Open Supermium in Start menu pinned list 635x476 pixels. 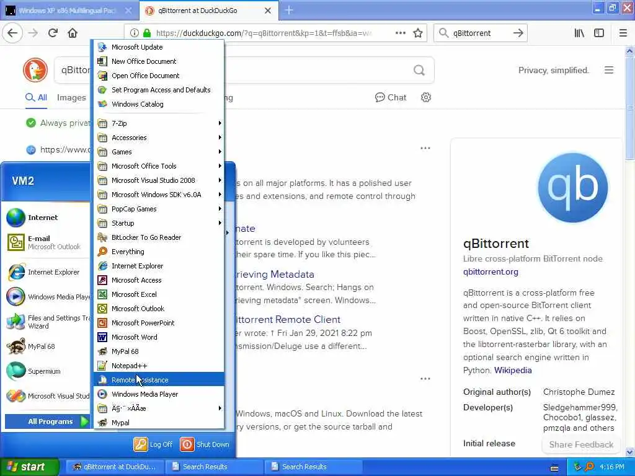pos(47,371)
